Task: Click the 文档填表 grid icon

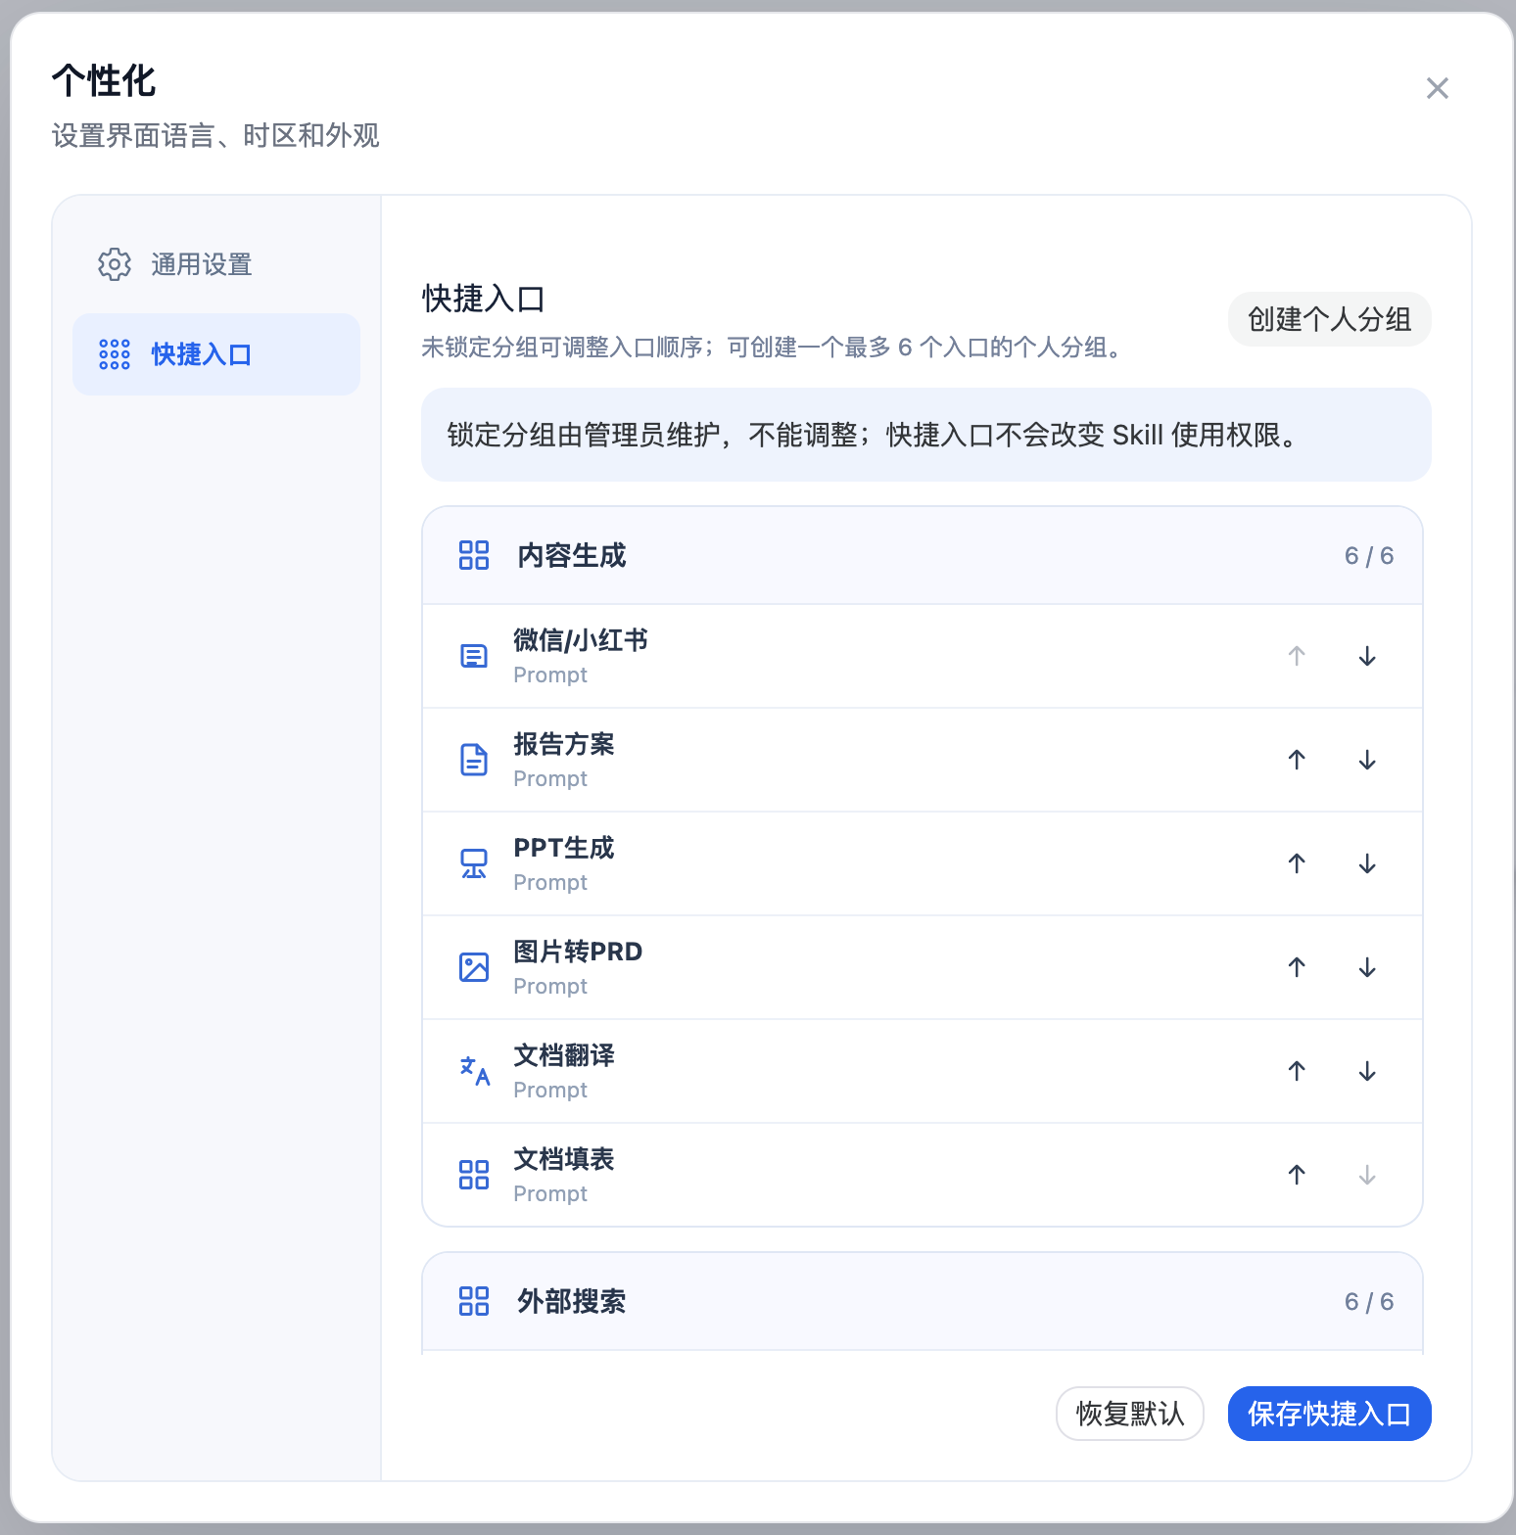Action: click(x=474, y=1175)
